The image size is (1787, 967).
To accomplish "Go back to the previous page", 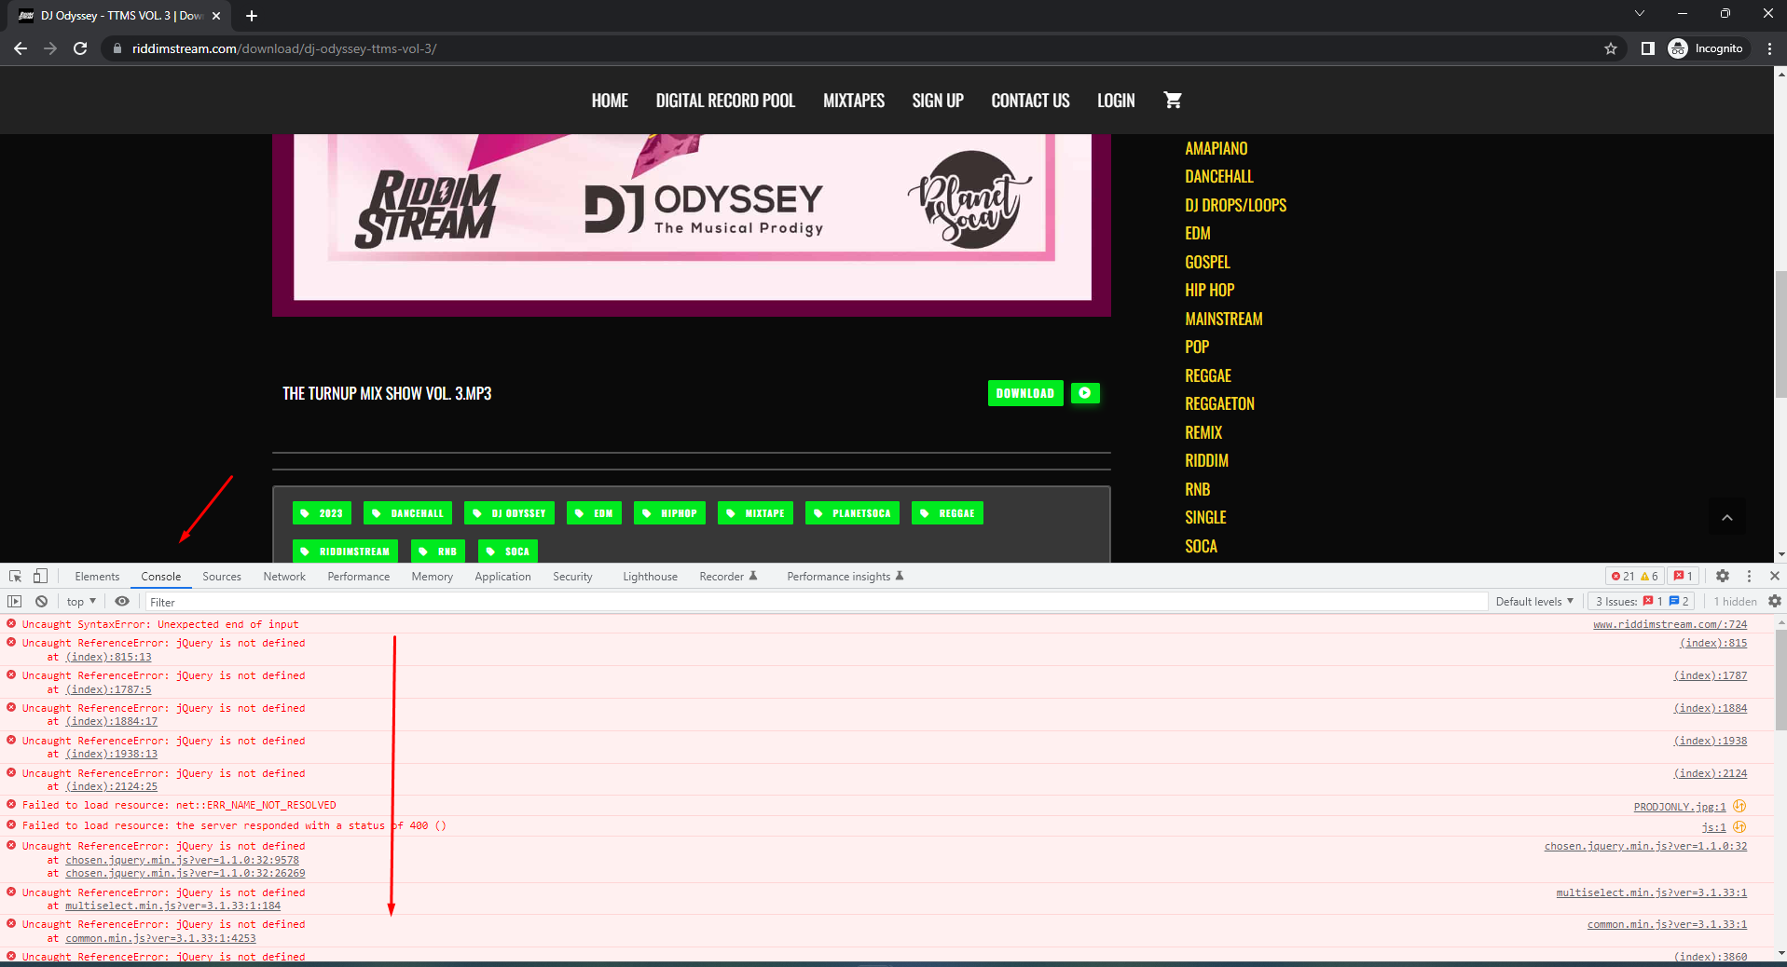I will [x=21, y=48].
